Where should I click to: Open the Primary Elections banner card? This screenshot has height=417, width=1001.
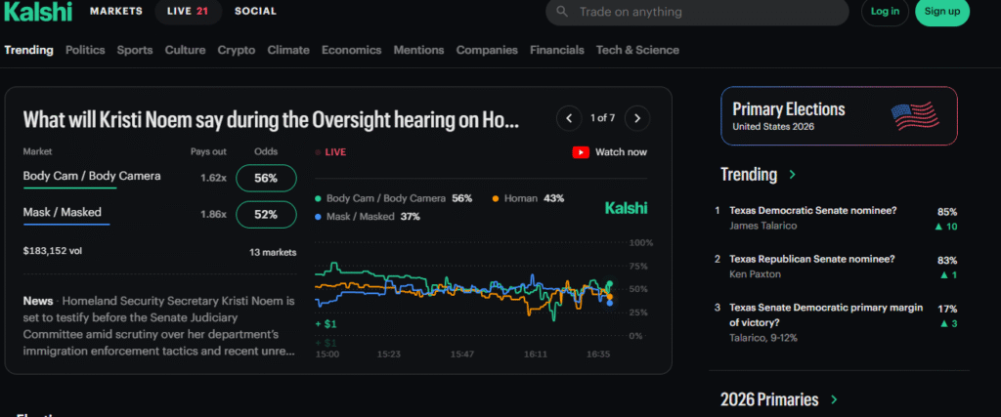[839, 116]
